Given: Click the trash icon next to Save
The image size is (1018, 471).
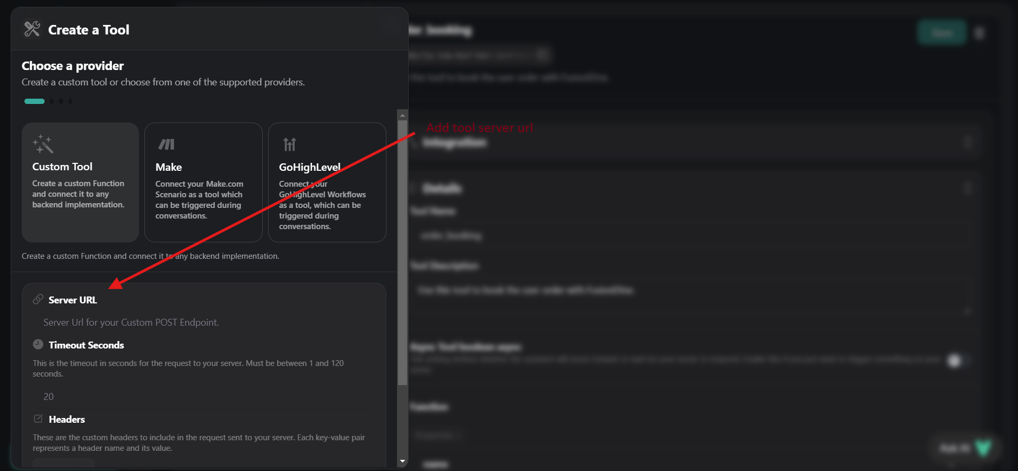Looking at the screenshot, I should pyautogui.click(x=980, y=33).
